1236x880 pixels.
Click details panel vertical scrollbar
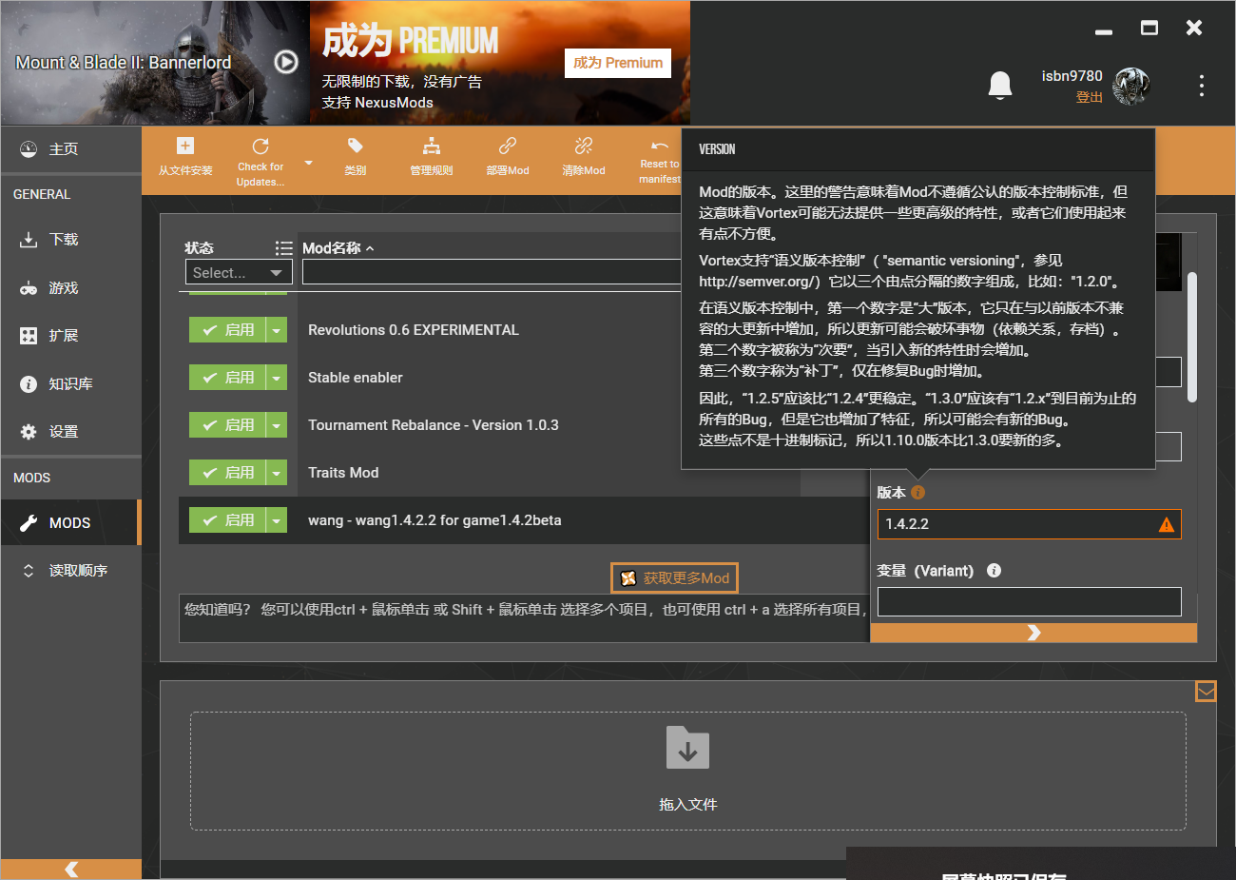[1192, 337]
